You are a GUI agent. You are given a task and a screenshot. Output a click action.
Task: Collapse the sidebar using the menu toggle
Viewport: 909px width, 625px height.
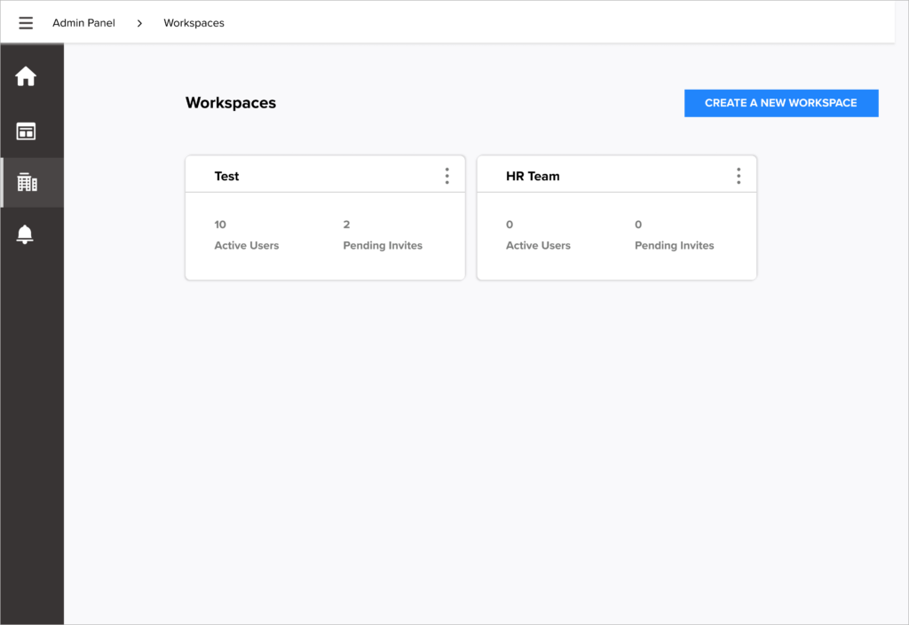pyautogui.click(x=26, y=22)
